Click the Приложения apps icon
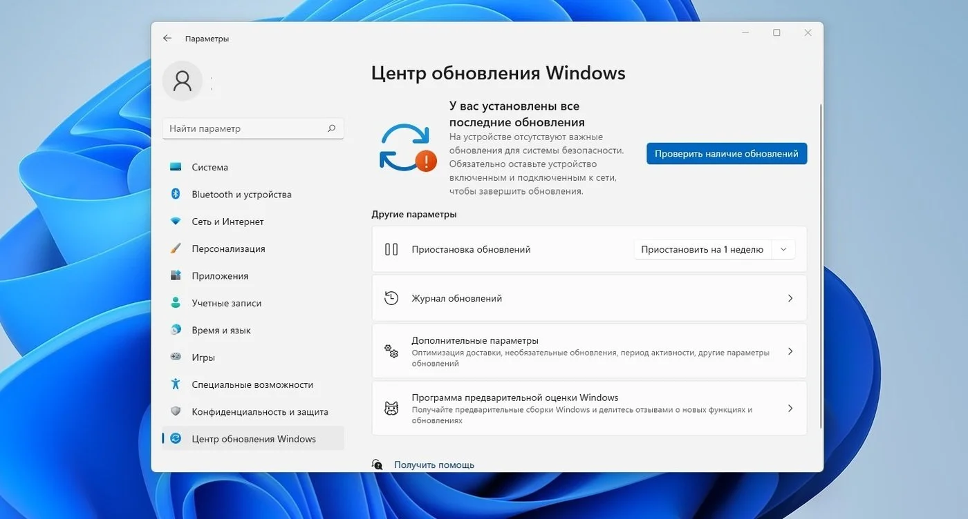The width and height of the screenshot is (968, 519). 176,275
